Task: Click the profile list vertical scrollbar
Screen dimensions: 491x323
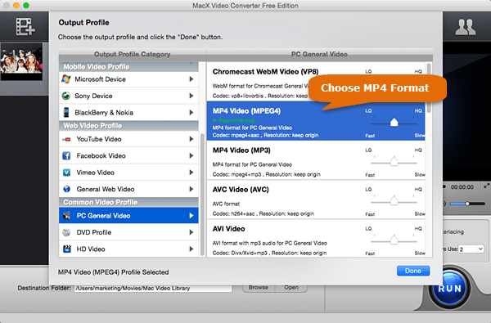Action: pos(429,87)
